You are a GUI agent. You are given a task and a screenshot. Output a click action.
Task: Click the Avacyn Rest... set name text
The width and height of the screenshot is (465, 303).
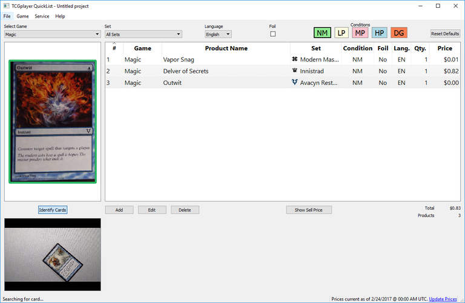pyautogui.click(x=318, y=83)
